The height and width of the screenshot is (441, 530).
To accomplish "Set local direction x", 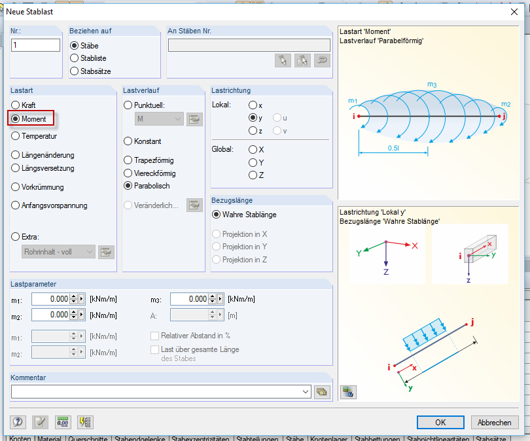I will 253,105.
